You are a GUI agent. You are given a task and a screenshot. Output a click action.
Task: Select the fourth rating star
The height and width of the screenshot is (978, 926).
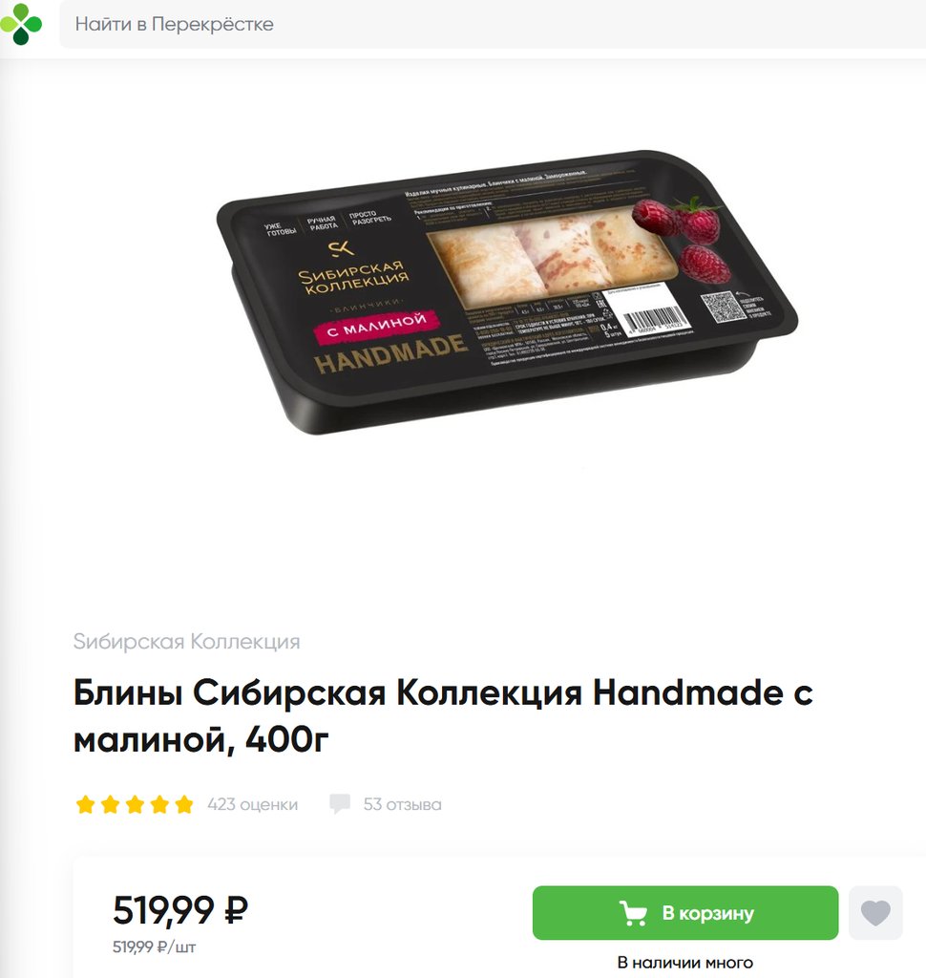pos(159,804)
